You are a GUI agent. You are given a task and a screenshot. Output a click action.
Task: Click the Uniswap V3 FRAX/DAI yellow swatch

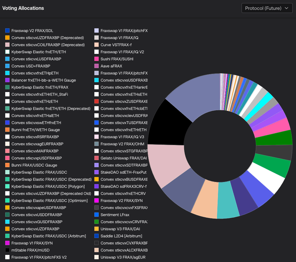[x=97, y=229]
